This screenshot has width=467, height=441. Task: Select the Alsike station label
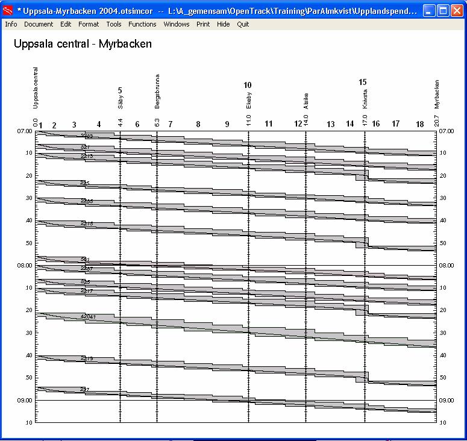click(x=306, y=101)
